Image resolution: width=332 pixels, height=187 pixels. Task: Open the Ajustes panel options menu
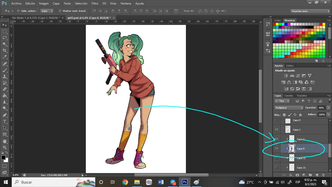(x=329, y=66)
